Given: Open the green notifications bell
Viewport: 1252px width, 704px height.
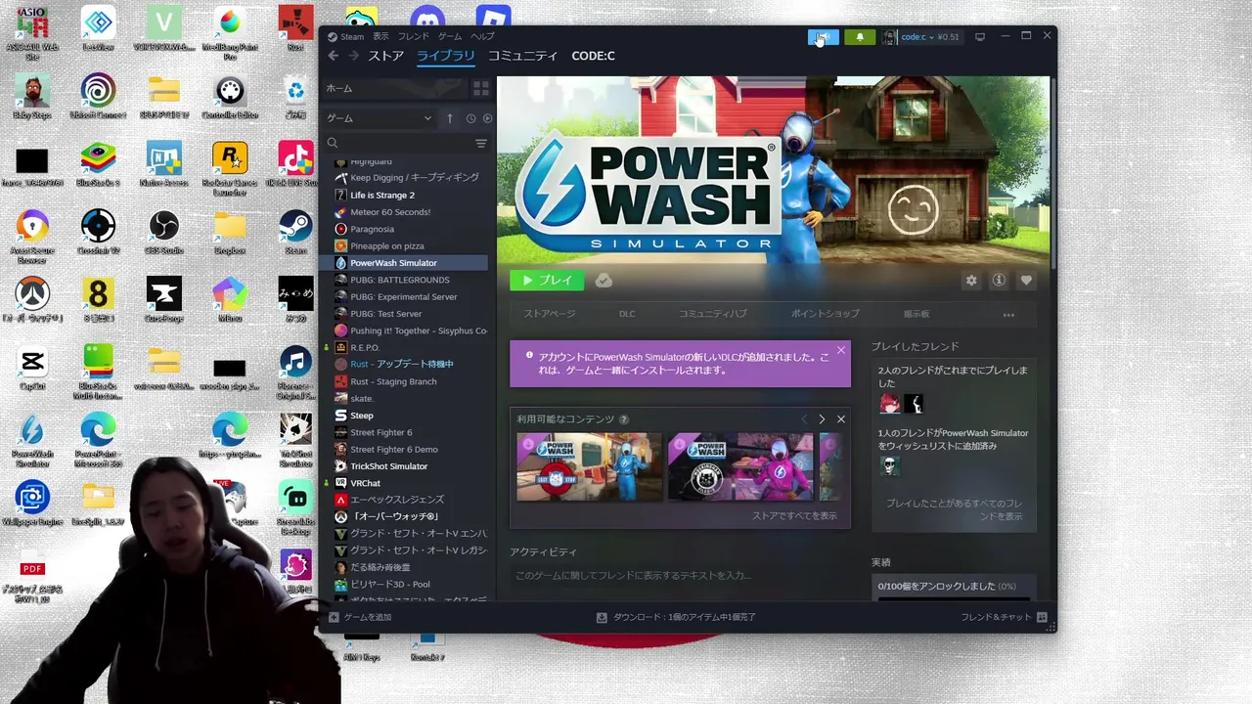Looking at the screenshot, I should tap(860, 37).
